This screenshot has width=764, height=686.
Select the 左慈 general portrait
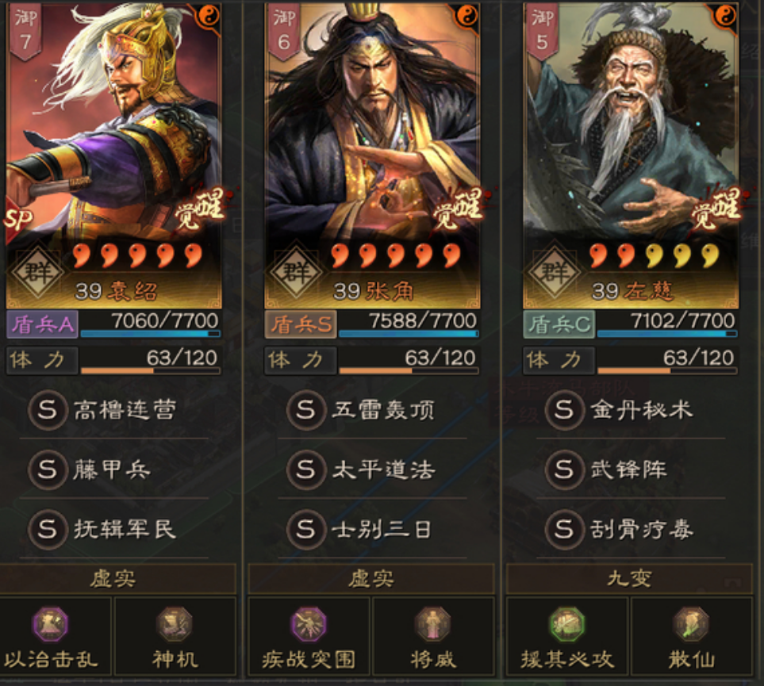pyautogui.click(x=631, y=156)
